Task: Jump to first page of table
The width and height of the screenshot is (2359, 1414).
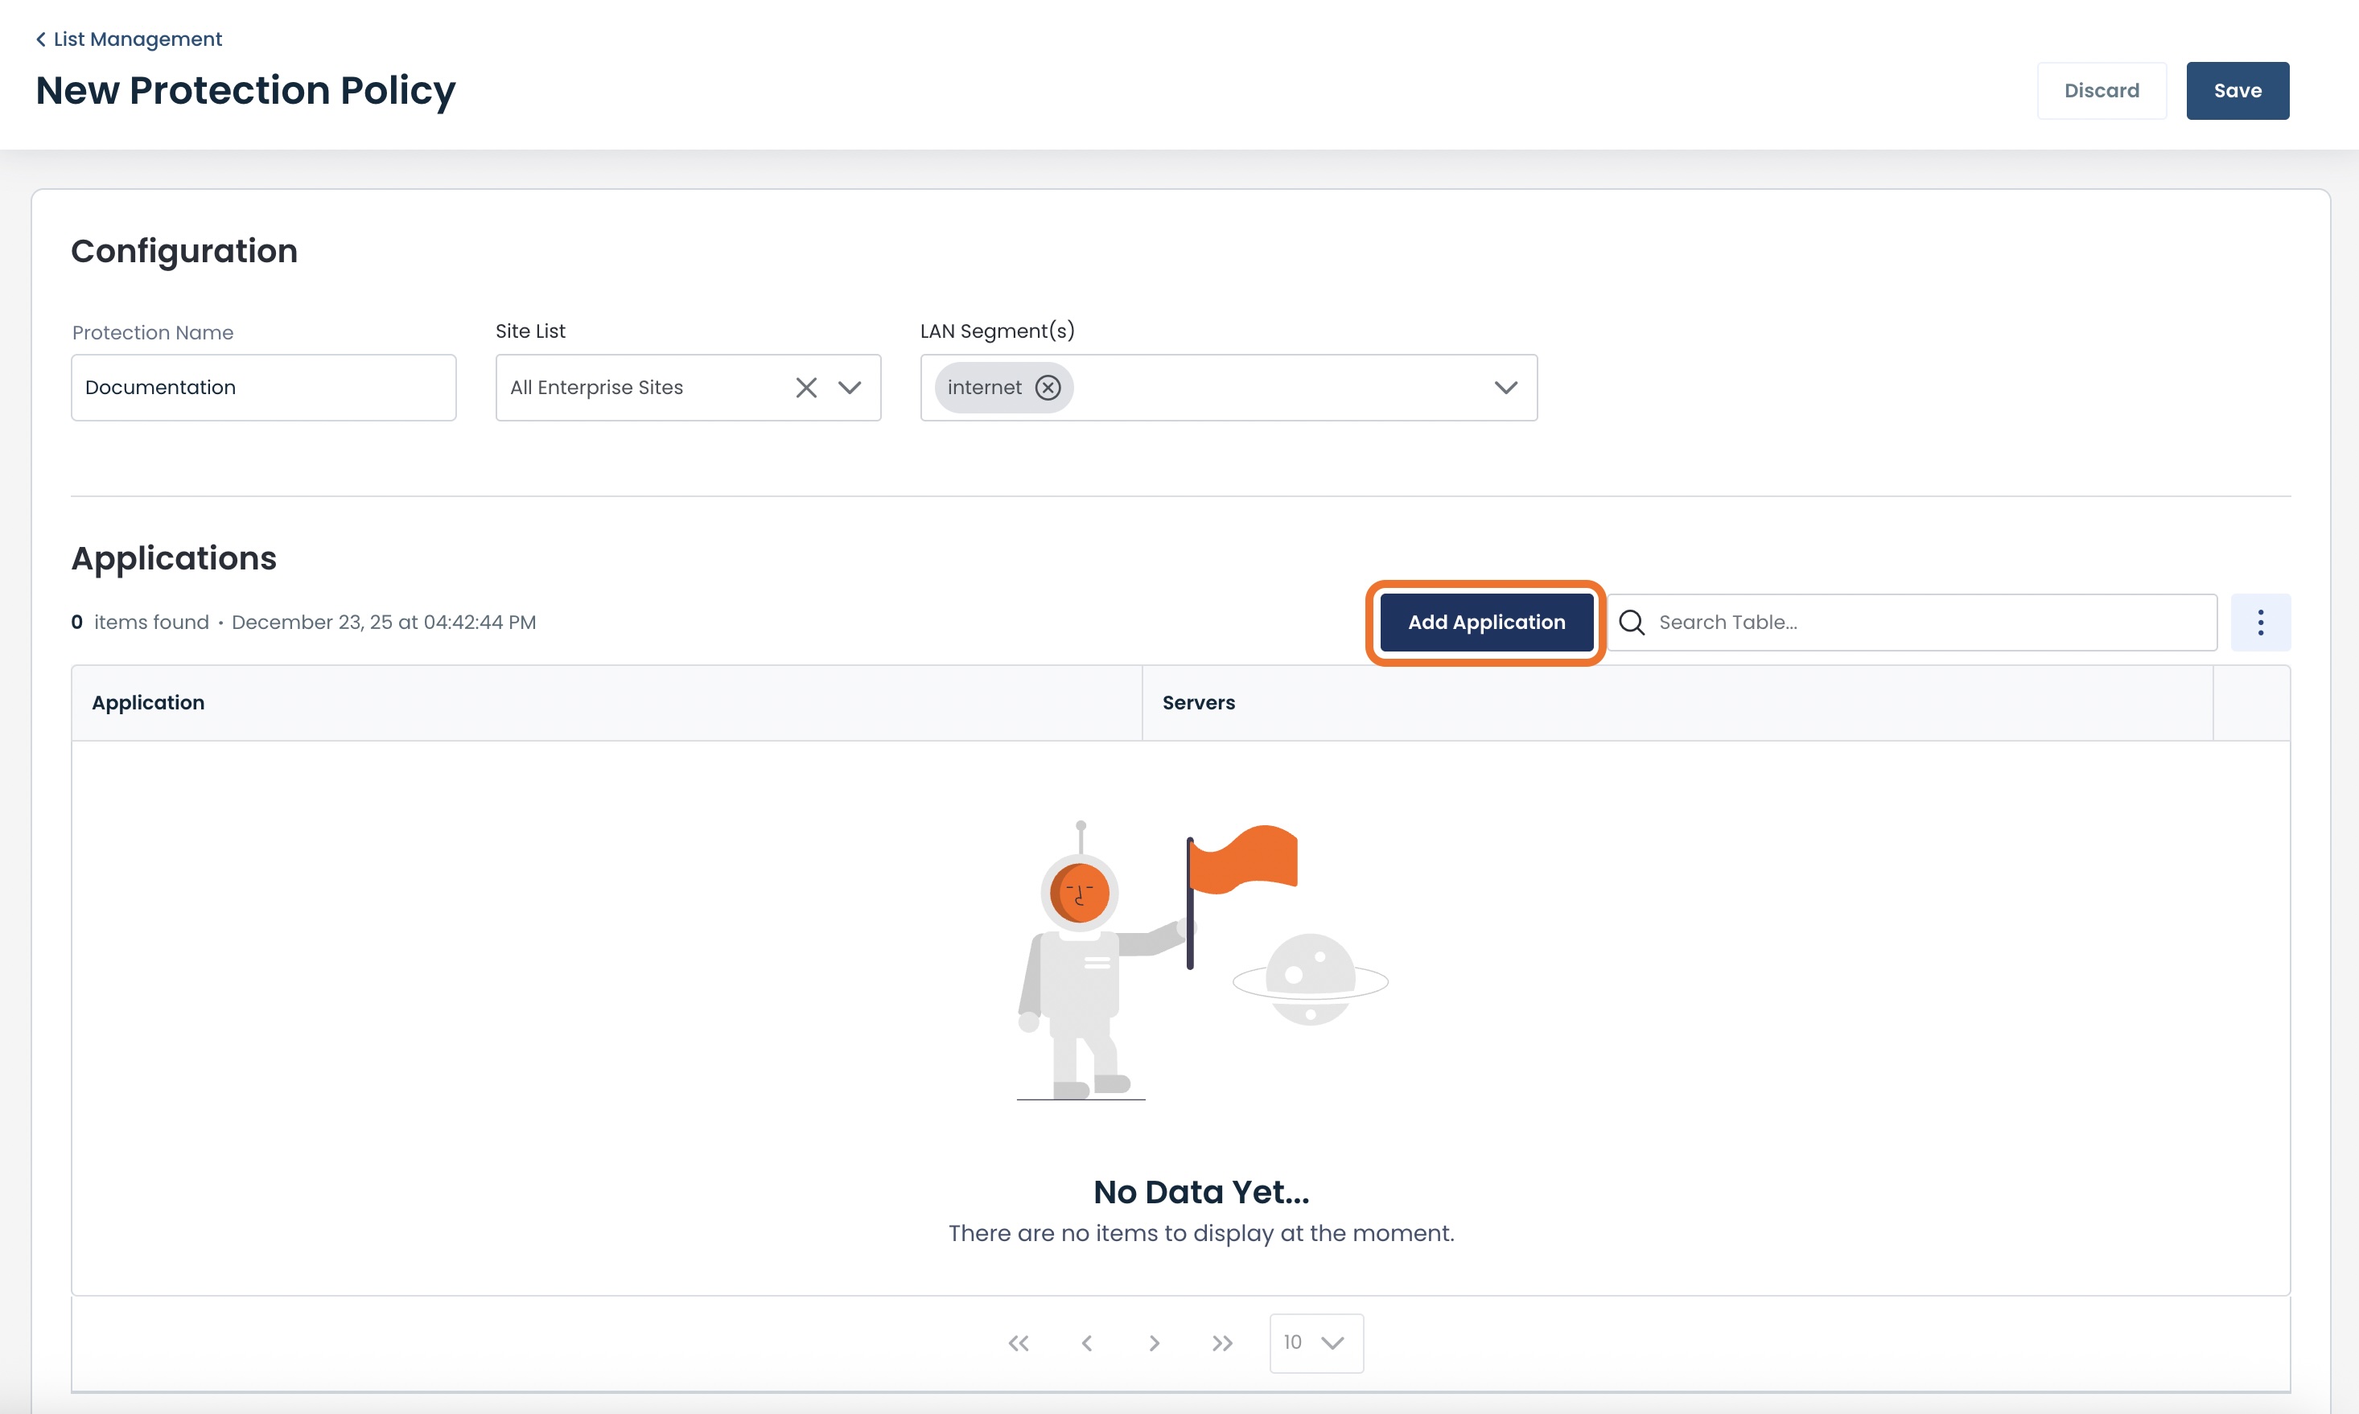Action: [x=1018, y=1343]
